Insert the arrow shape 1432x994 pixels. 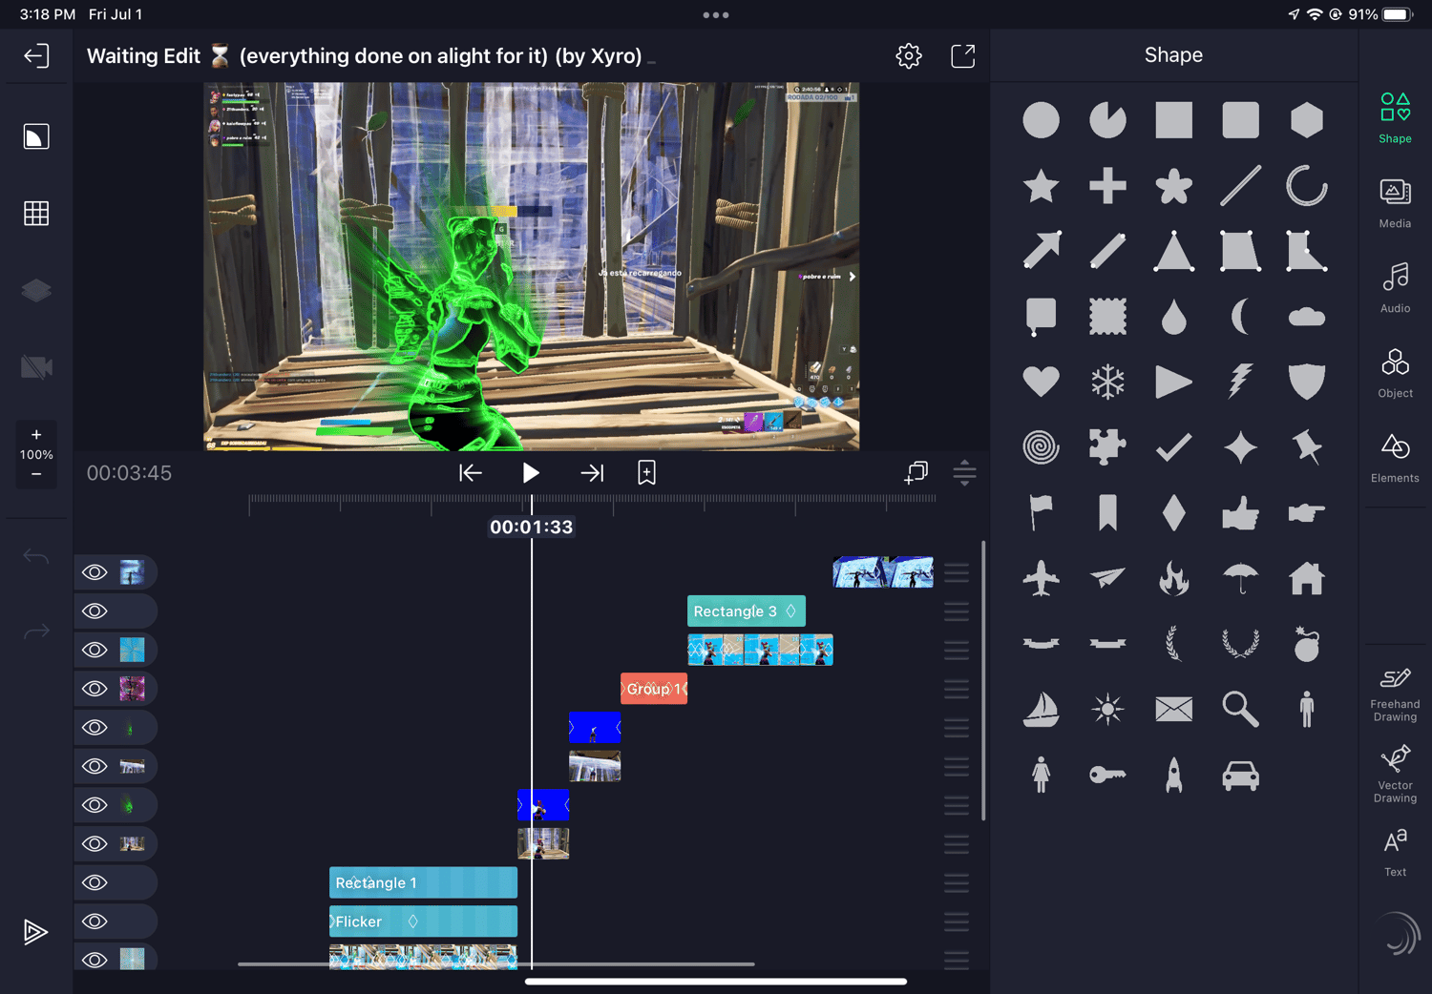[x=1041, y=250]
